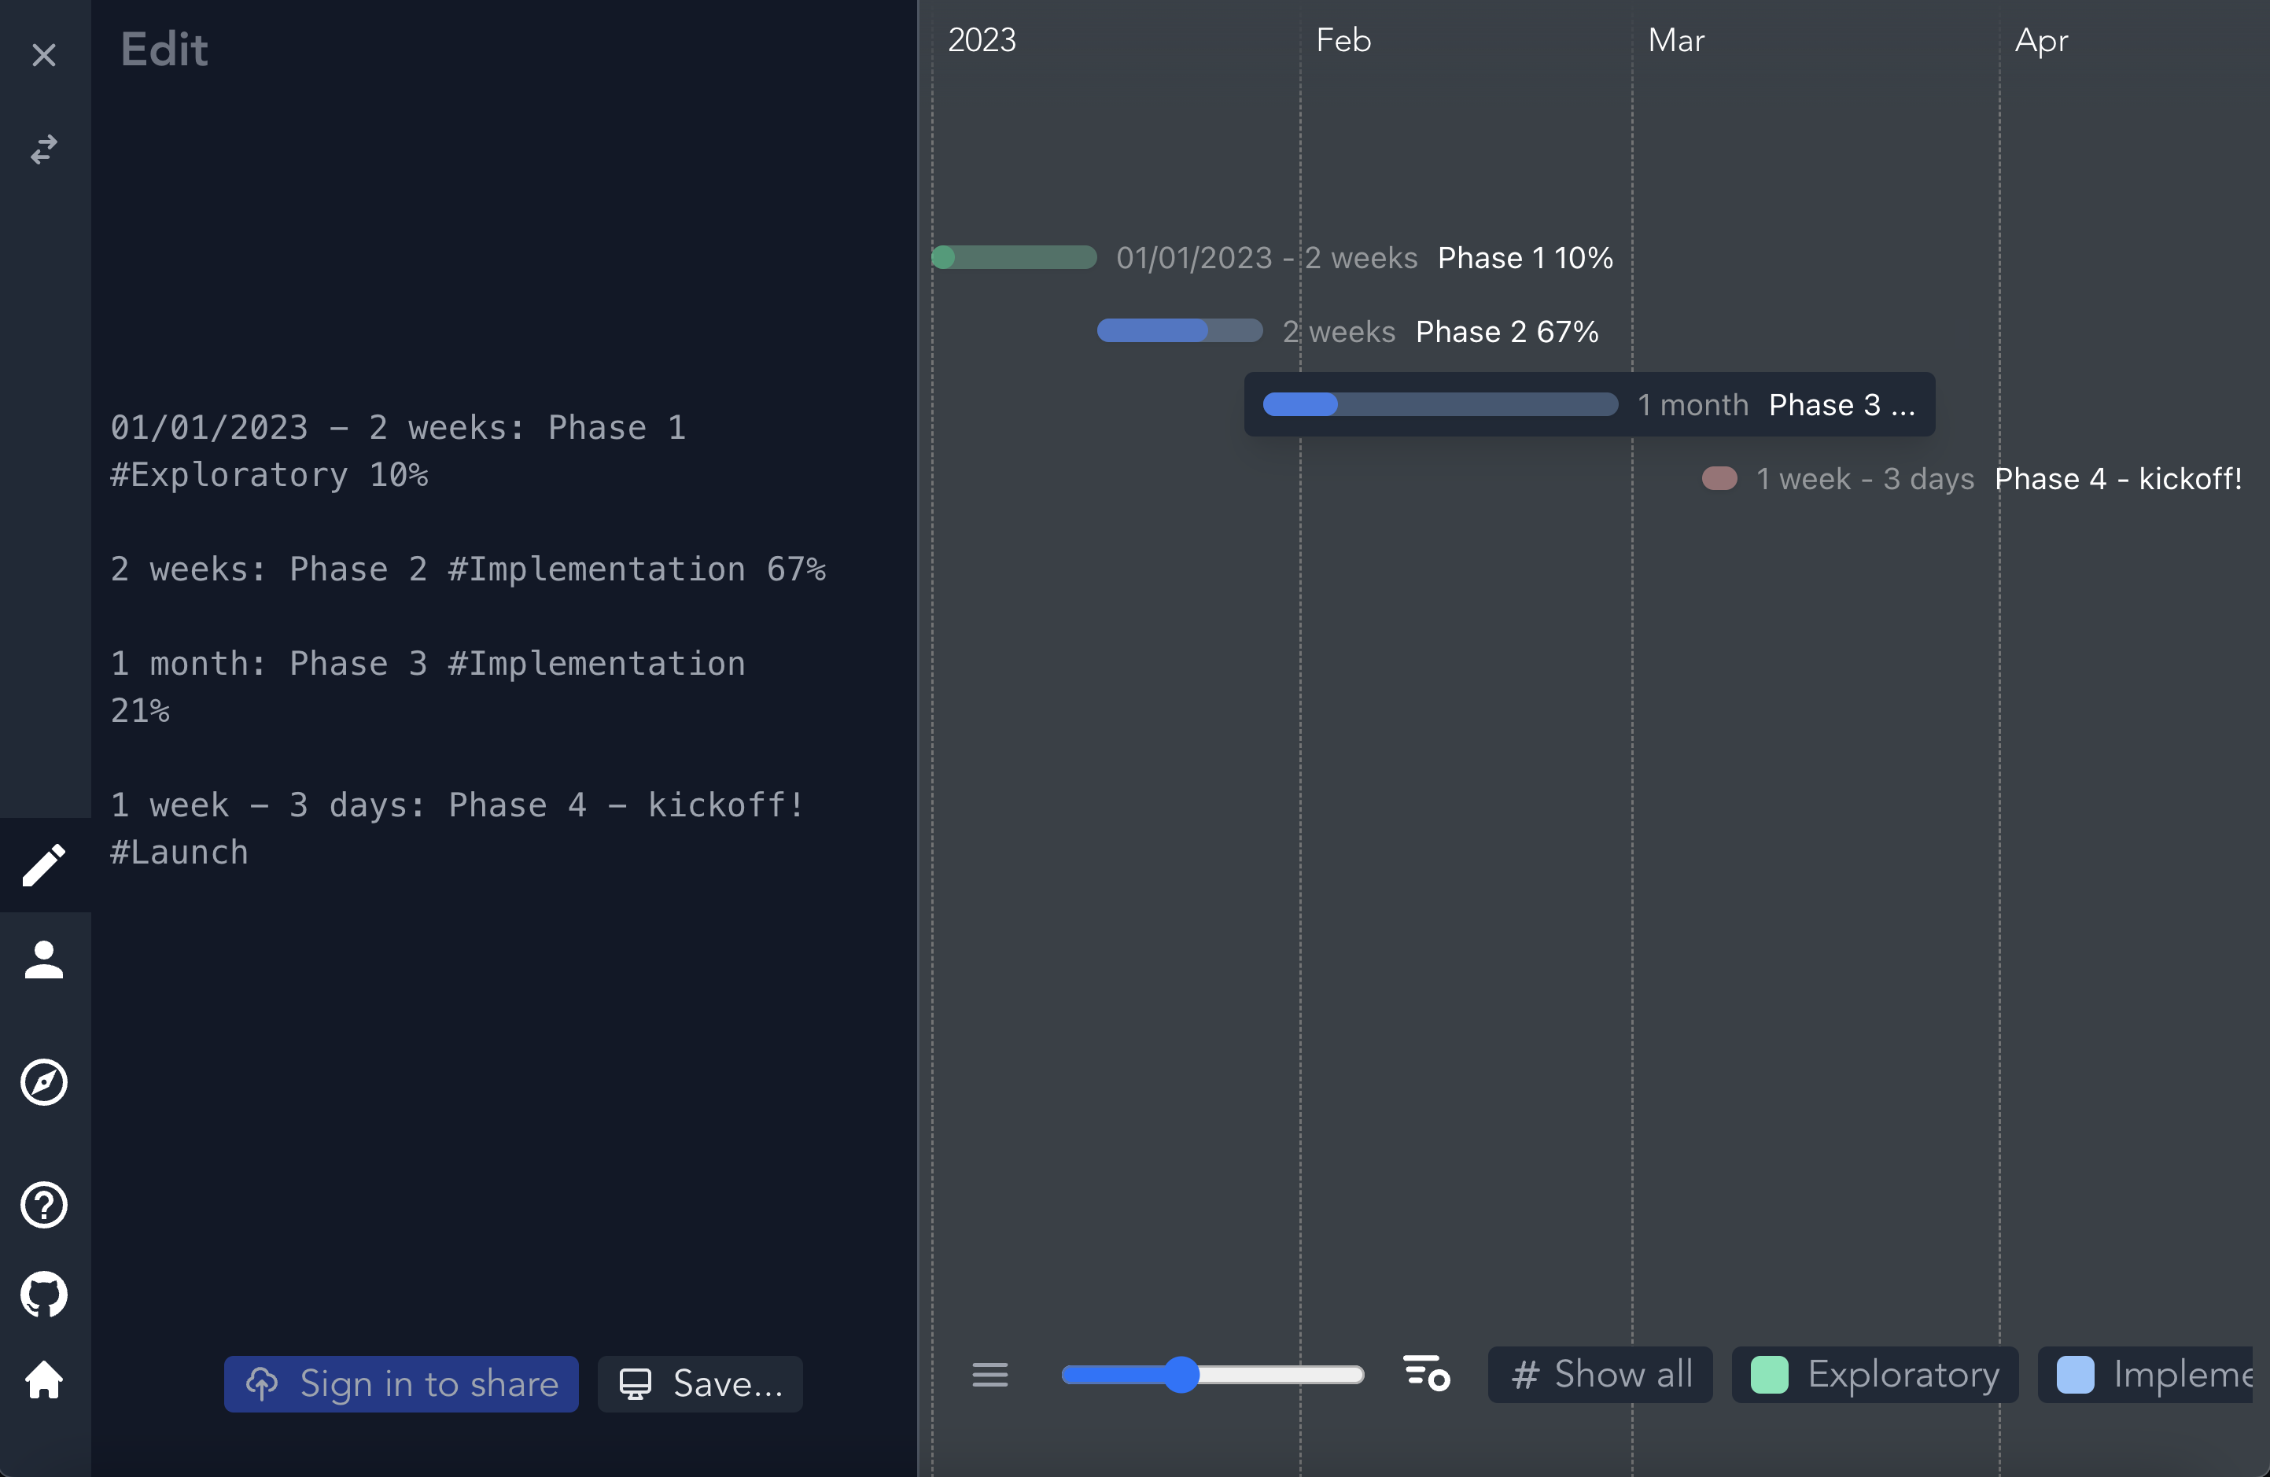2270x1477 pixels.
Task: Open the help question mark icon
Action: pyautogui.click(x=44, y=1204)
